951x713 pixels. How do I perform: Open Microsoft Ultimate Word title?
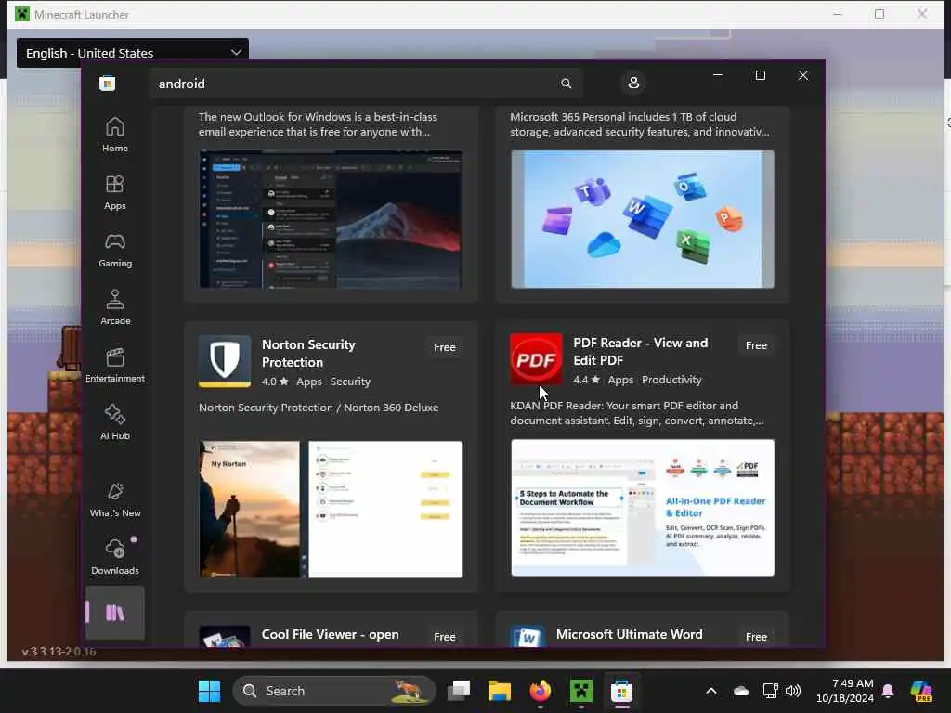[x=629, y=634]
